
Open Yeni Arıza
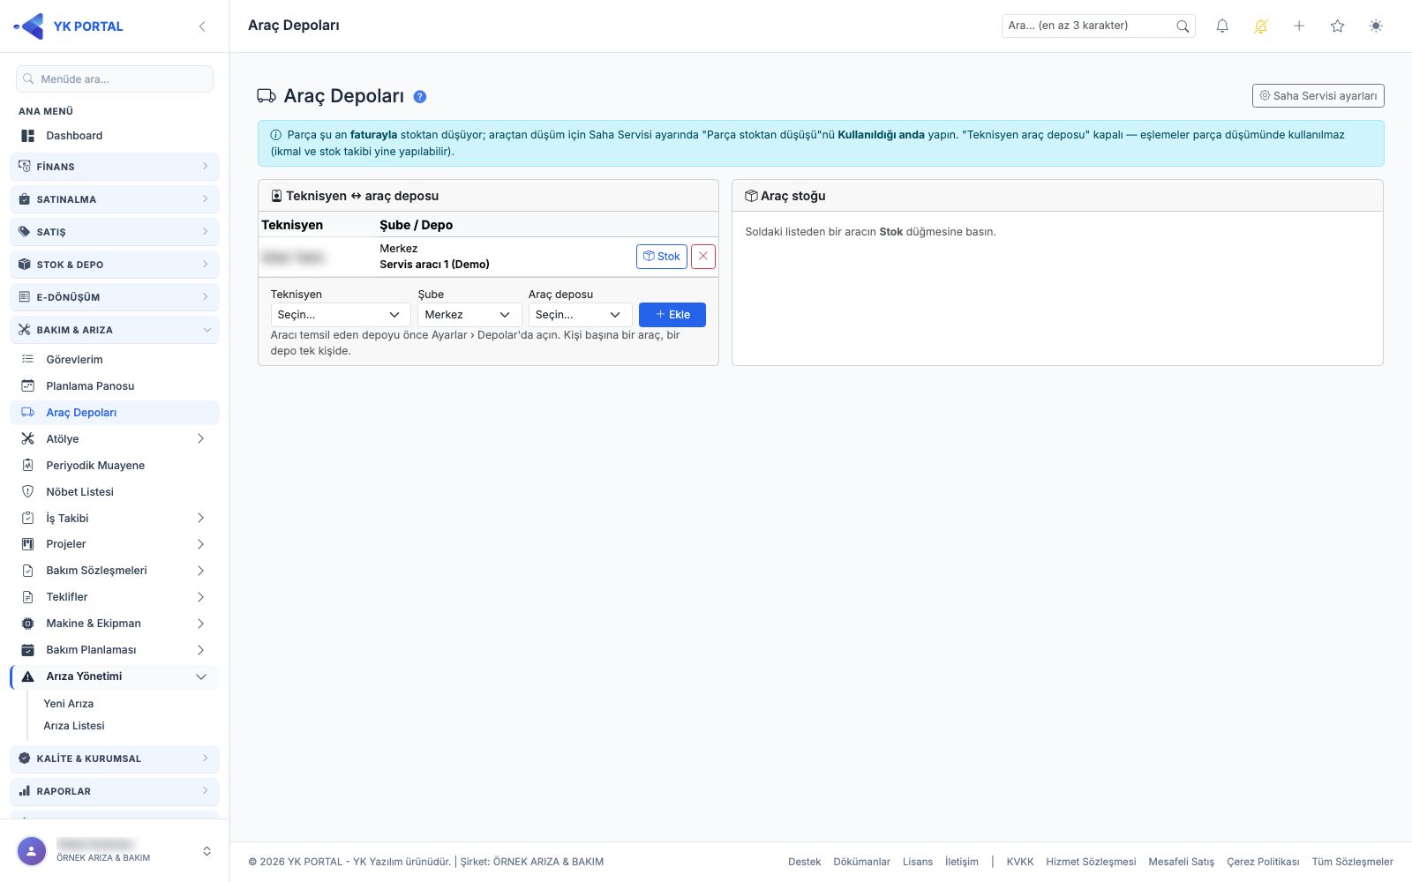[x=69, y=704]
